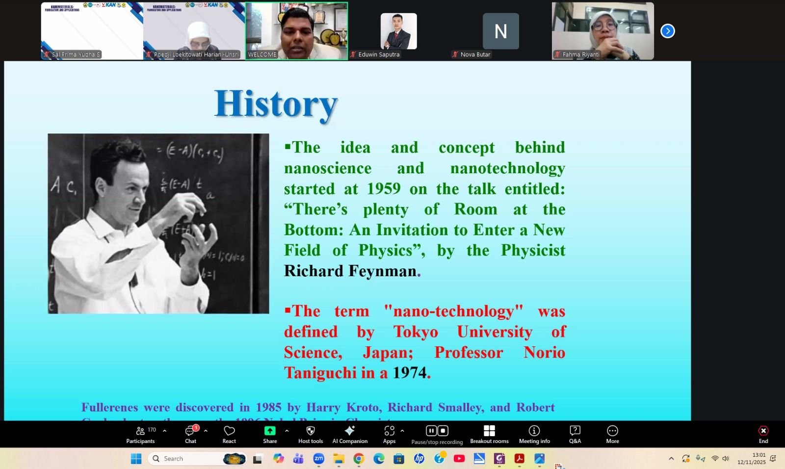This screenshot has height=469, width=785.
Task: Expand the Participants options arrow
Action: [164, 431]
